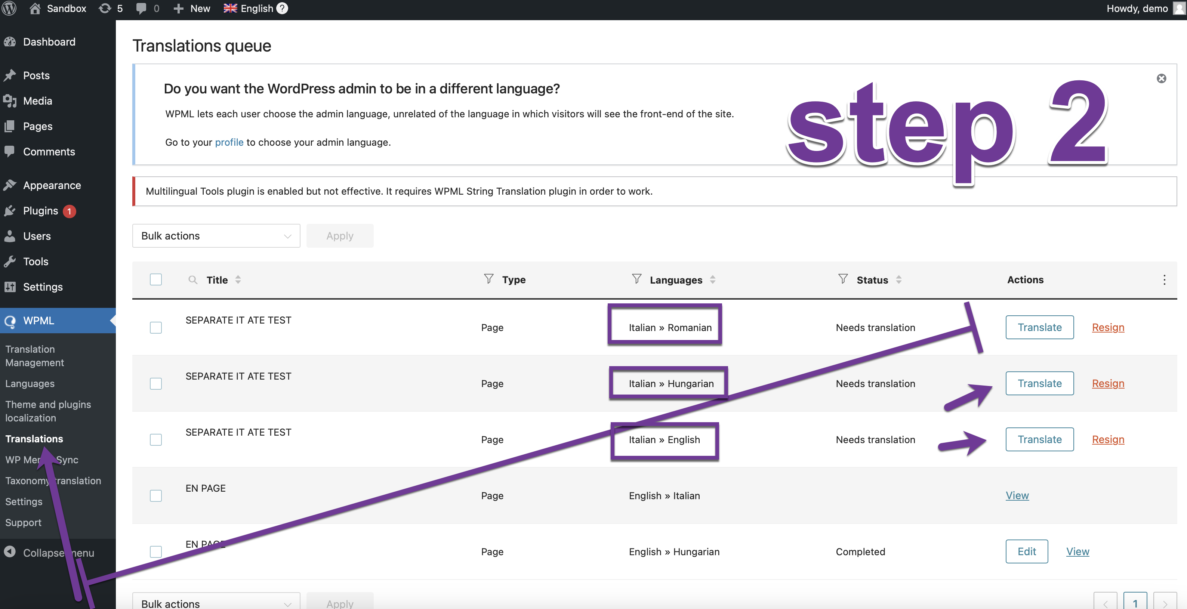Click Translate for Italian » Hungarian
The width and height of the screenshot is (1187, 609).
coord(1039,384)
